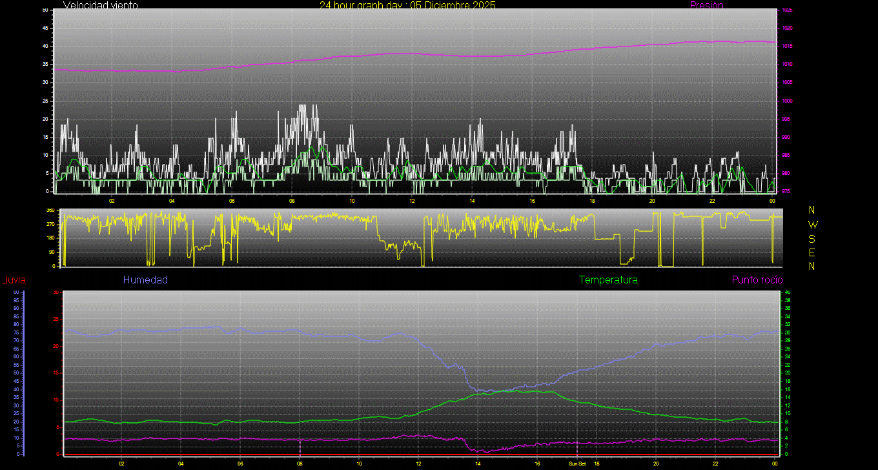Click the "Velocidad viento" label
The height and width of the screenshot is (470, 878).
tap(100, 5)
